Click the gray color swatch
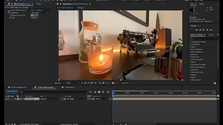 click(x=32, y=15)
